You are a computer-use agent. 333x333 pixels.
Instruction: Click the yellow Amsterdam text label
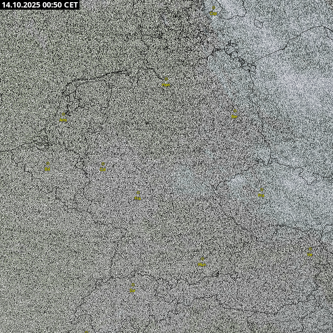tap(63, 120)
